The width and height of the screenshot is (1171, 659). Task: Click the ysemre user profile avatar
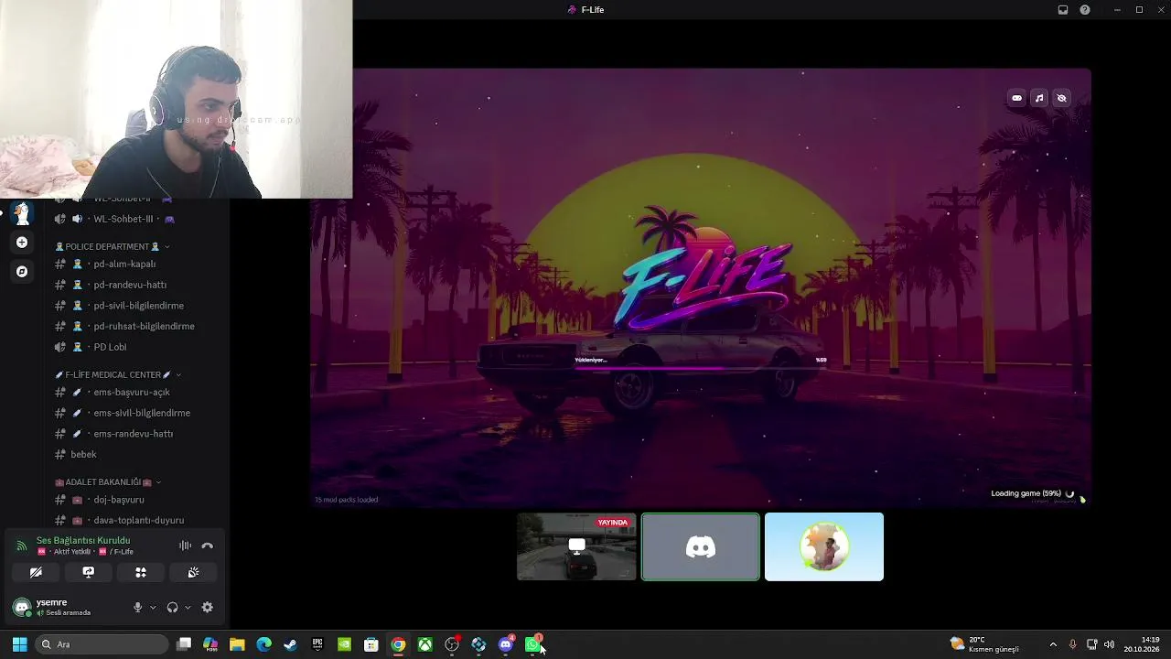pos(22,607)
